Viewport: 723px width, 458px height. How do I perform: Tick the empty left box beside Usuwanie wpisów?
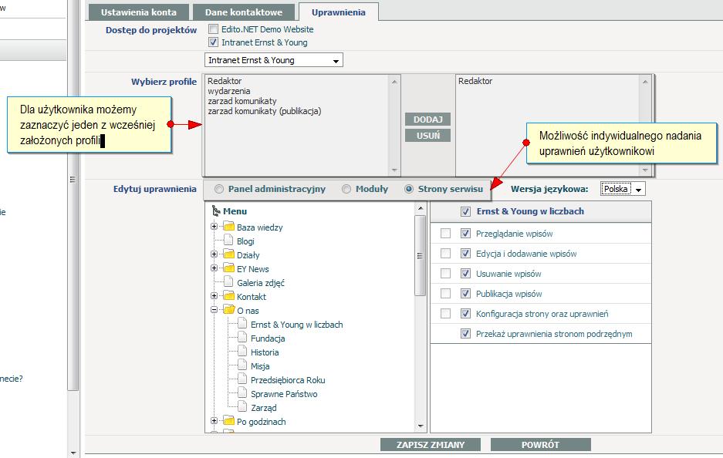tap(445, 274)
